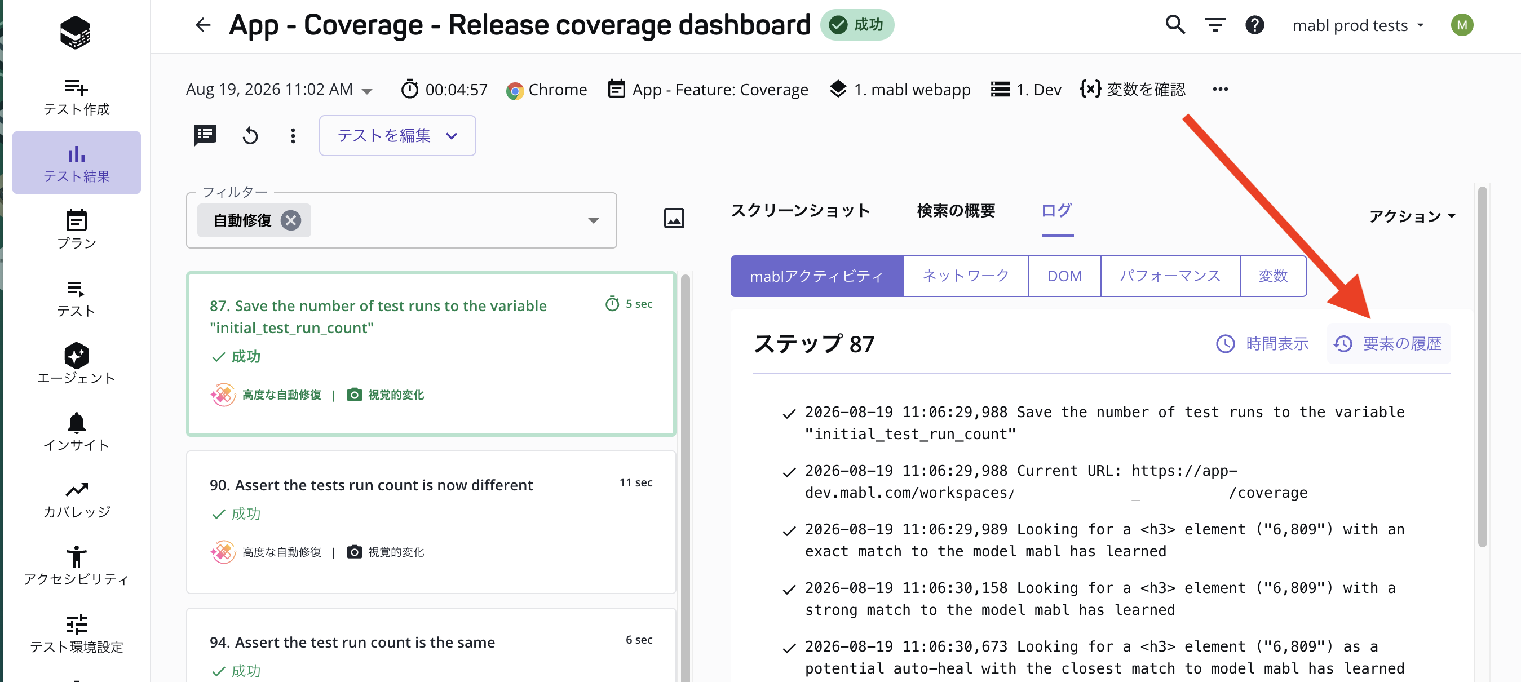1521x682 pixels.
Task: Click the 視覚的変化 label on step 90
Action: pos(396,551)
